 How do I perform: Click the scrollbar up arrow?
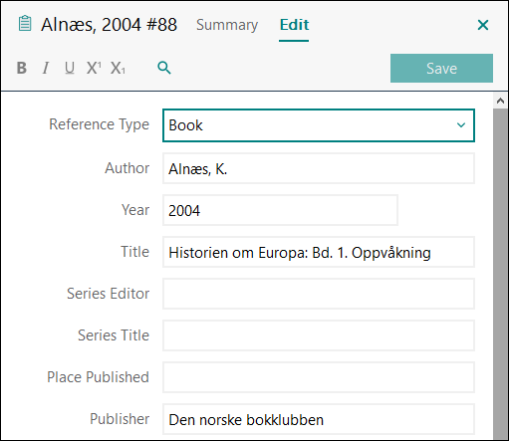coord(501,101)
